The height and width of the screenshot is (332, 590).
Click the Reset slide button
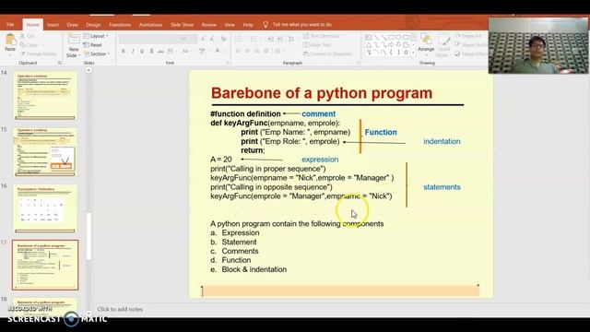92,45
